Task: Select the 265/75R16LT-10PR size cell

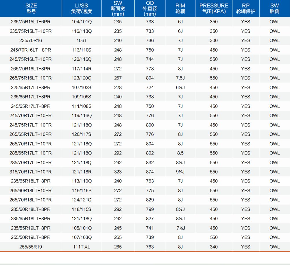Action: pos(31,78)
